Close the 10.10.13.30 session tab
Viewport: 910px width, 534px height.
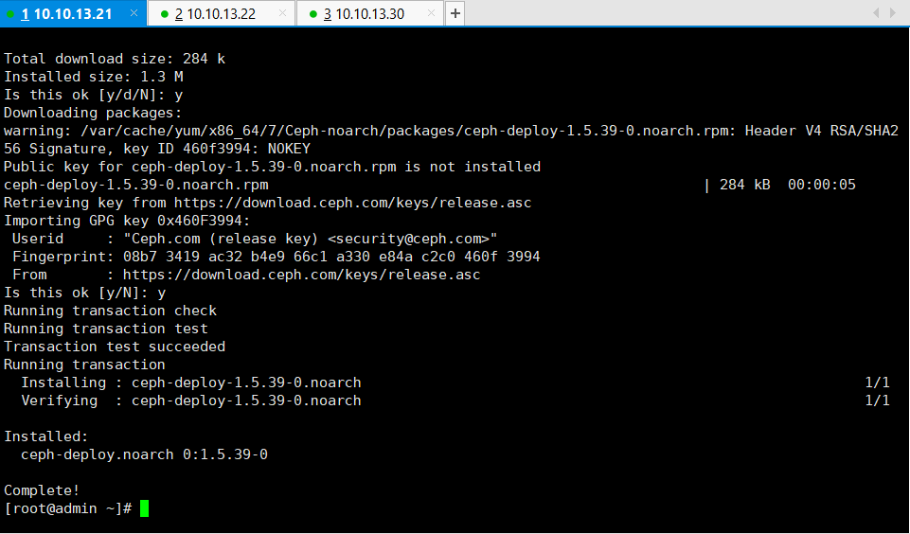(431, 12)
